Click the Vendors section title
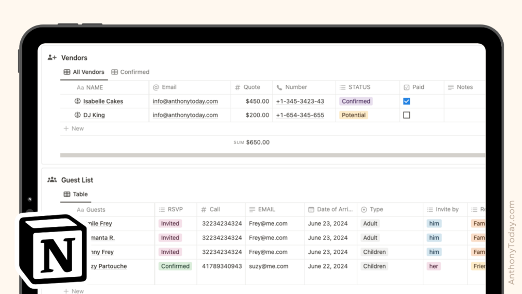This screenshot has height=294, width=522. pos(74,58)
